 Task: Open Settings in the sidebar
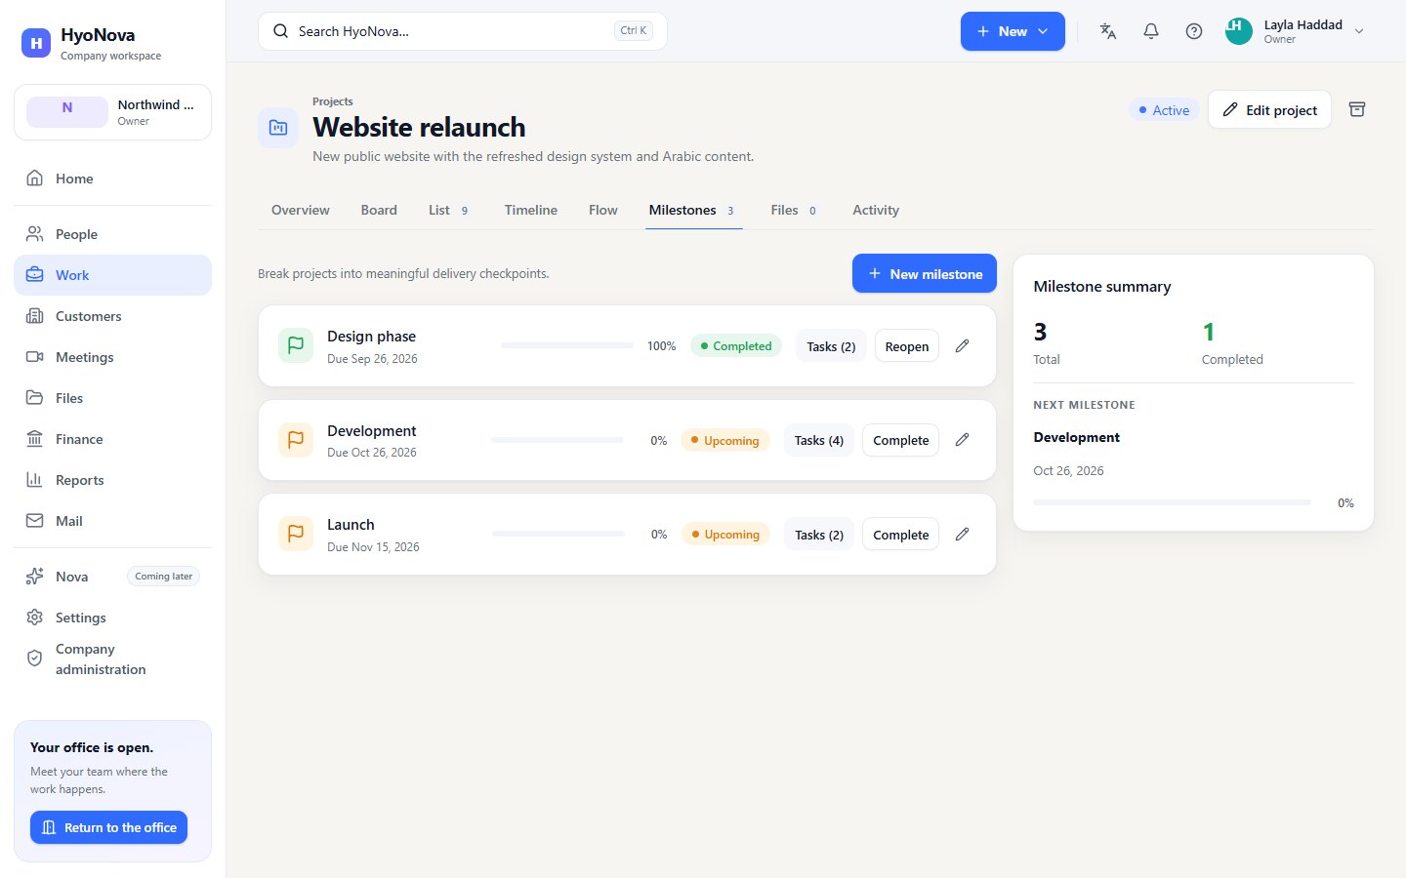[x=112, y=618]
